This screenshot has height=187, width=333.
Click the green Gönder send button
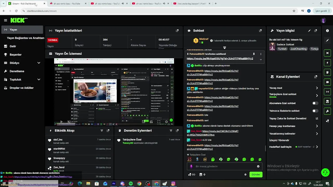coord(256,175)
